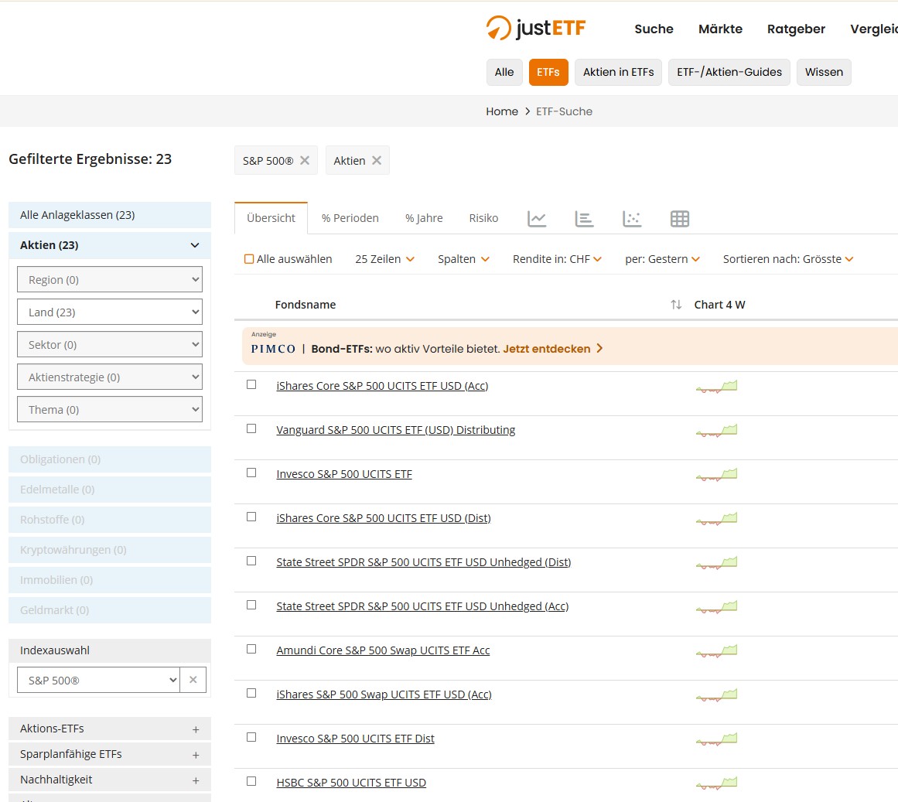Open the Spalten columns dropdown
This screenshot has width=898, height=802.
pyautogui.click(x=463, y=259)
